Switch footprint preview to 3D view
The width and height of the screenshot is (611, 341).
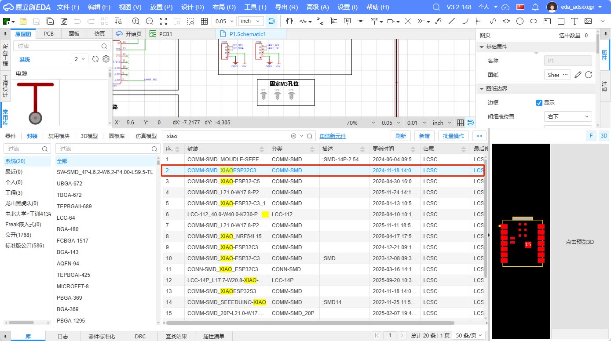(604, 136)
